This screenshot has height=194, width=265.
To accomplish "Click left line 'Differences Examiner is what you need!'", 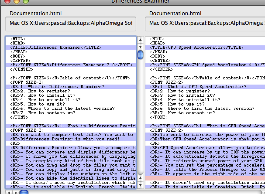I will [71, 139].
